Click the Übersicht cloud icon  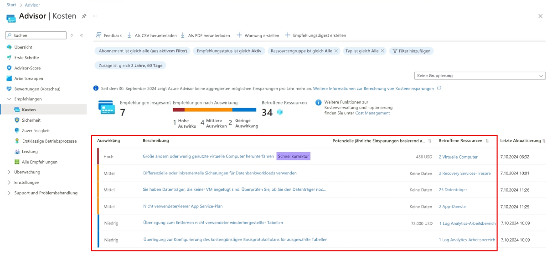9,47
